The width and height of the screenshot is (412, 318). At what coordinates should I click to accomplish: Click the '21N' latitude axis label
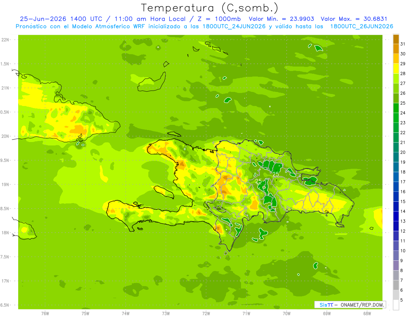coord(6,88)
